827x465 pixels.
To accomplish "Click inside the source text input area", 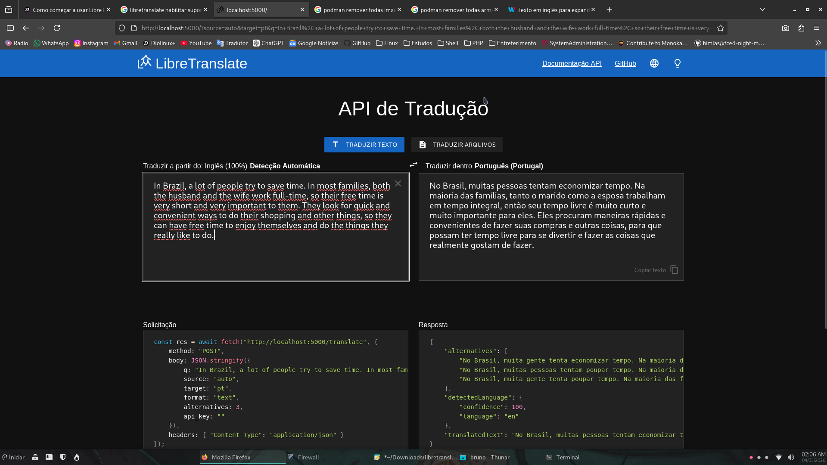I will 276,258.
